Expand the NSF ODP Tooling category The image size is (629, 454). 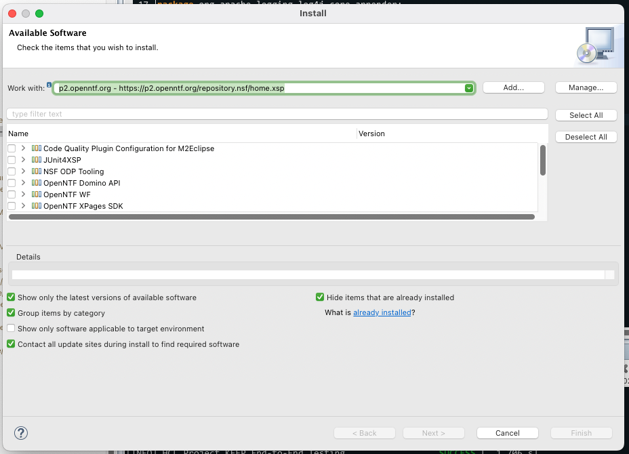click(23, 171)
